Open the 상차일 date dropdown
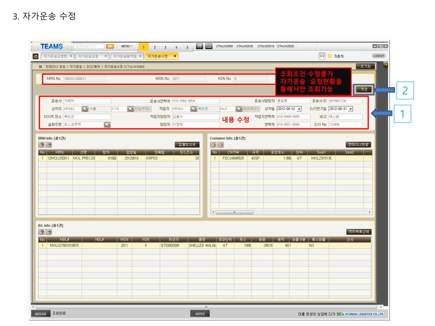Image resolution: width=435 pixels, height=326 pixels. pos(299,109)
